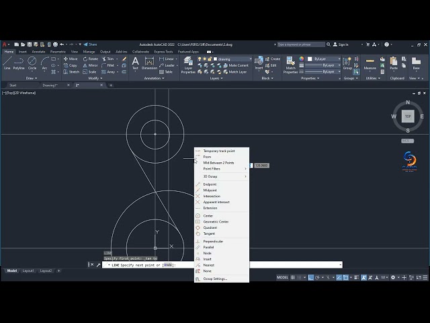Click Make Current layer button
Image resolution: width=430 pixels, height=323 pixels.
coord(236,65)
